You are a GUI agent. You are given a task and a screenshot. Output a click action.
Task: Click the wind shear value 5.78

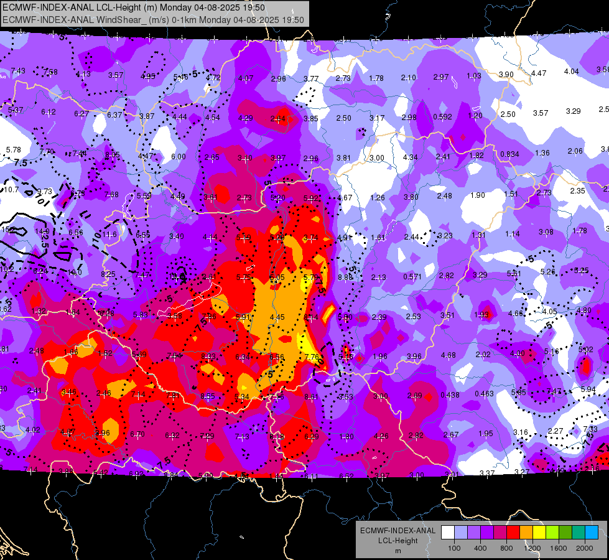(x=13, y=149)
